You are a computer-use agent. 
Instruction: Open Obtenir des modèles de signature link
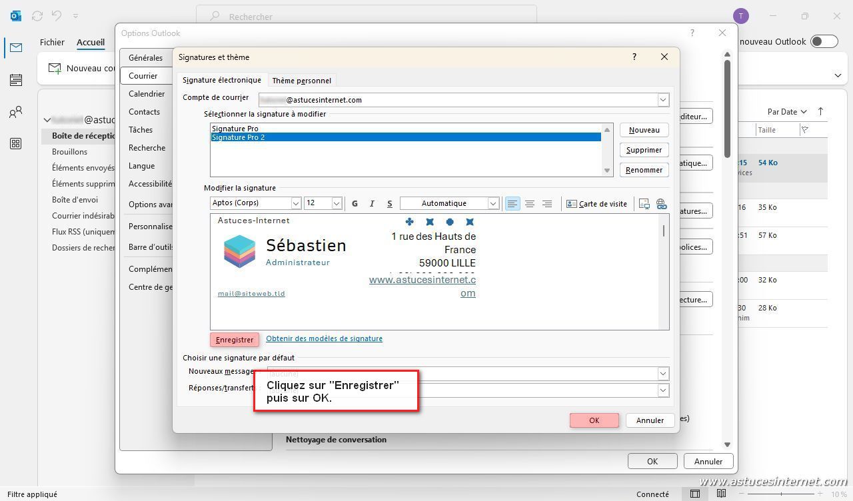(x=324, y=338)
